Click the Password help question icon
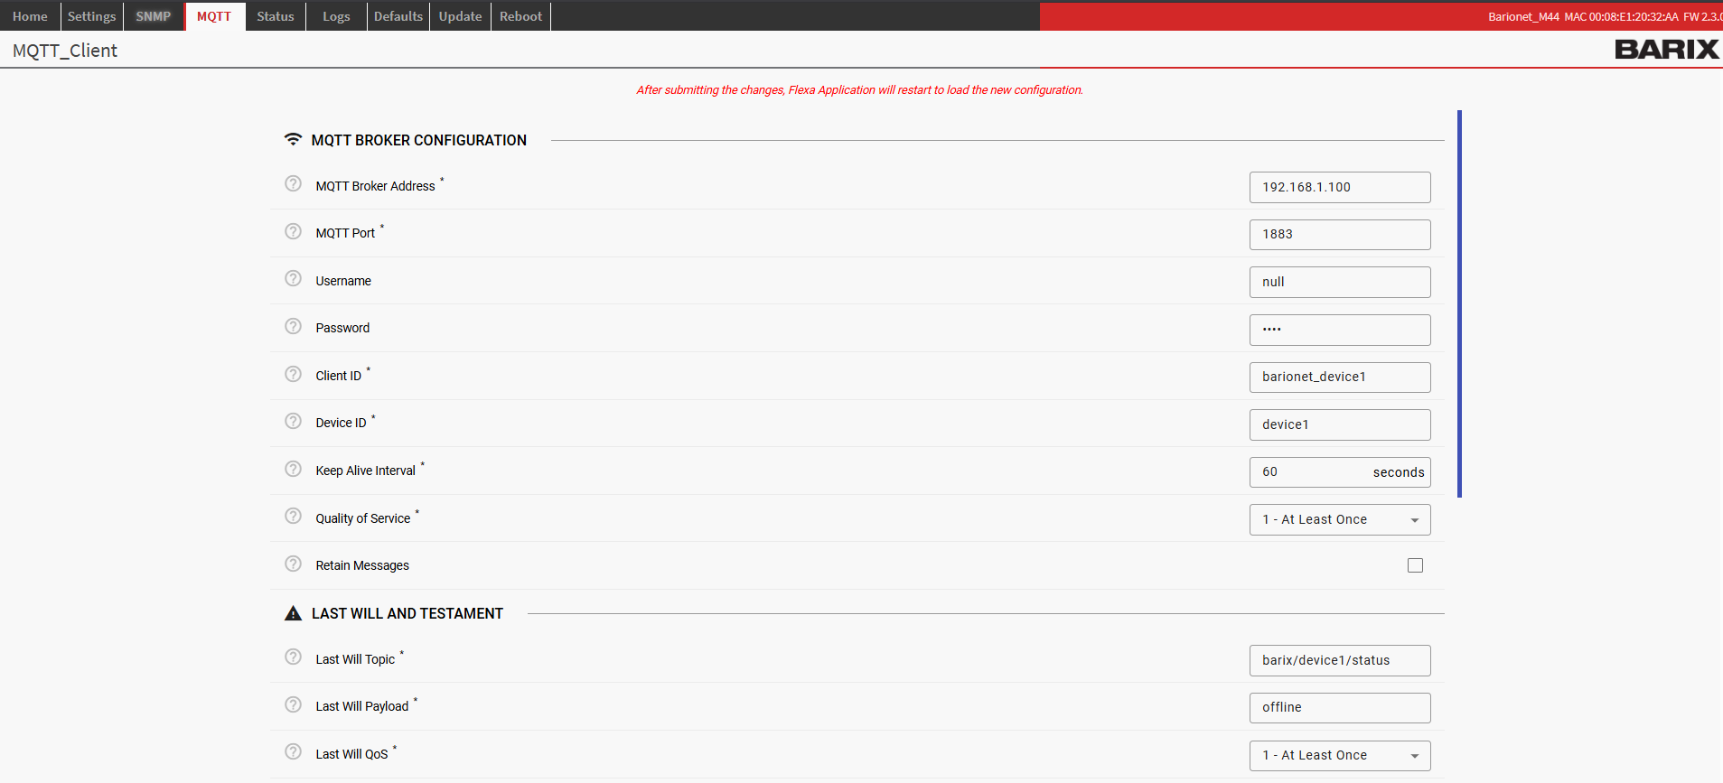 pyautogui.click(x=293, y=327)
